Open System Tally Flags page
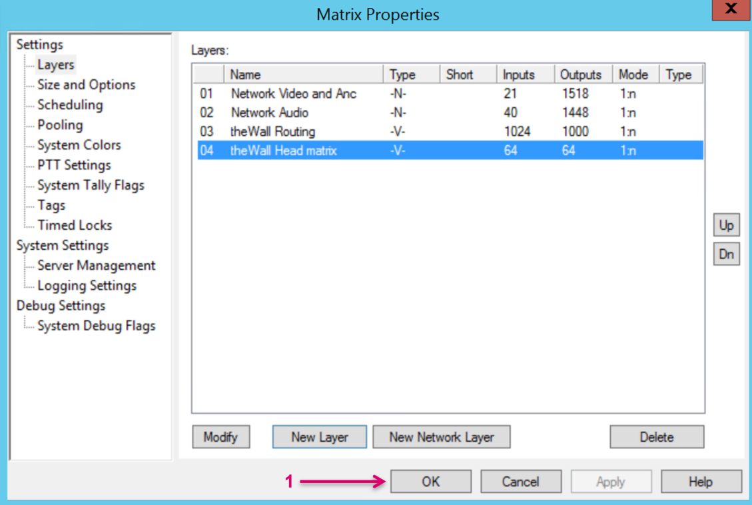752x505 pixels. (x=91, y=185)
